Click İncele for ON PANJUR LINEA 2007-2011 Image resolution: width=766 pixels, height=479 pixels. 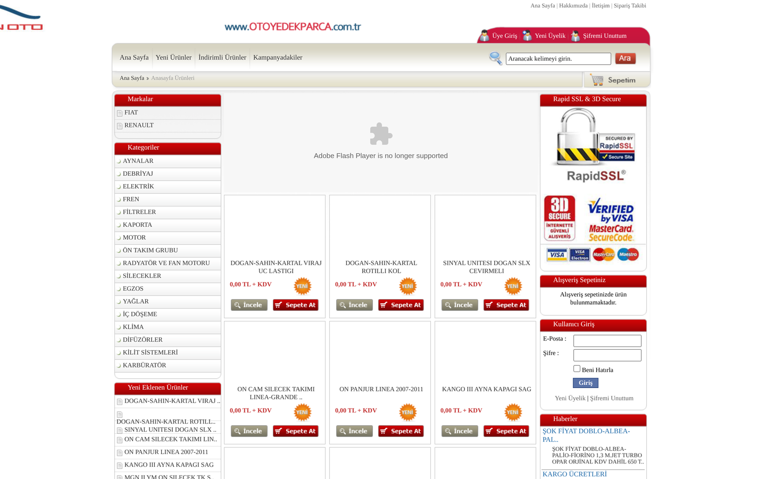click(x=354, y=431)
